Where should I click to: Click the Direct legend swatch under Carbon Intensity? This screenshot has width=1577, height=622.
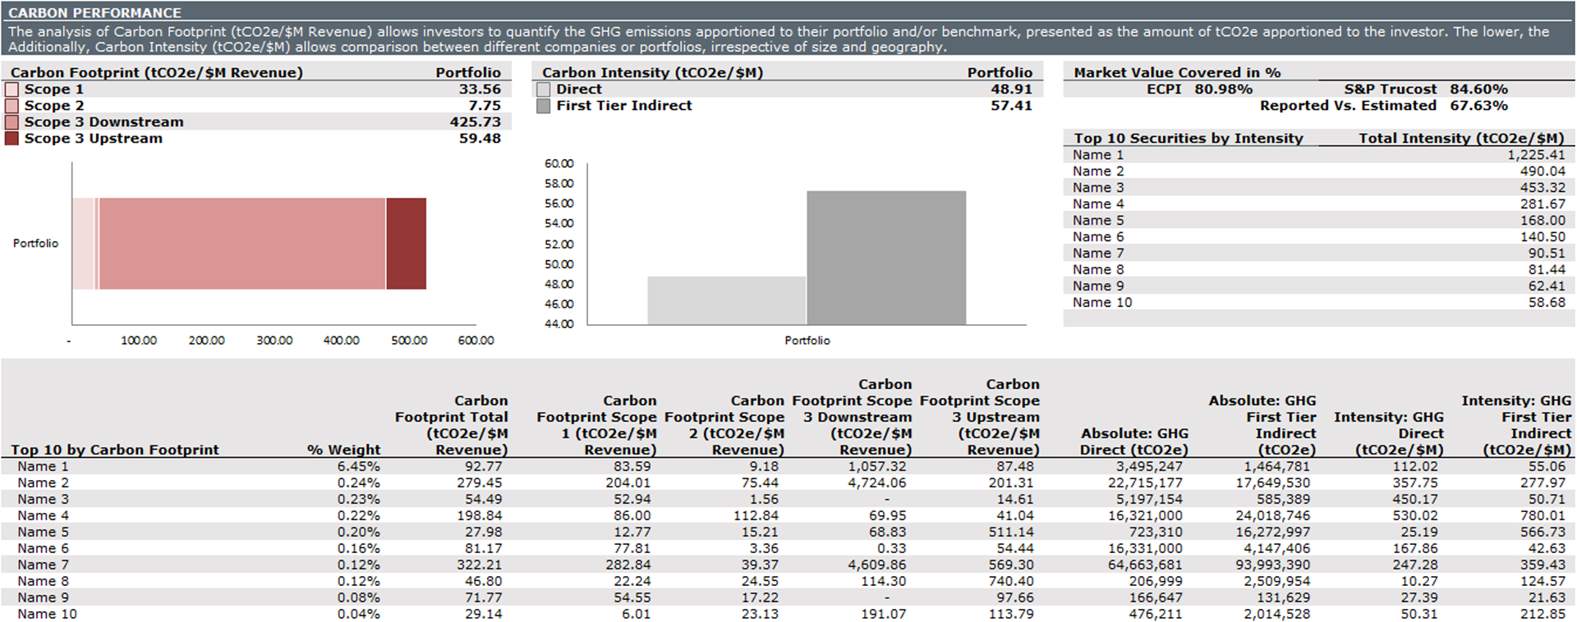[x=543, y=89]
